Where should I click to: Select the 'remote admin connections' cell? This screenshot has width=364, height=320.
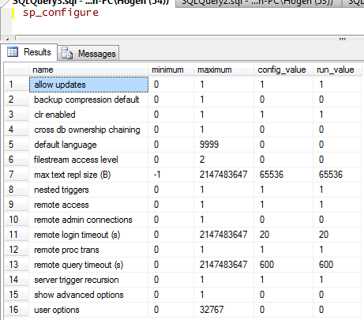88,220
